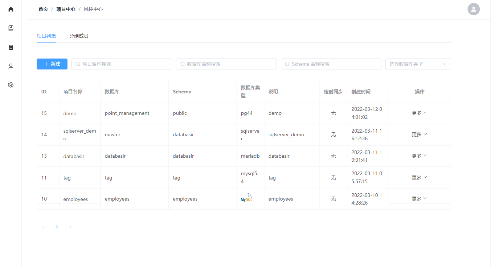Select the 项目列表 tab

[46, 36]
